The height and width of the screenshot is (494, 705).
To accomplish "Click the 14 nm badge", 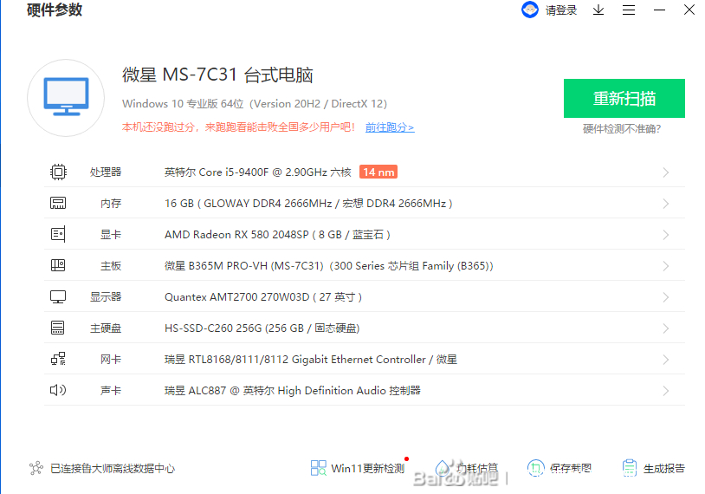I will pos(378,172).
